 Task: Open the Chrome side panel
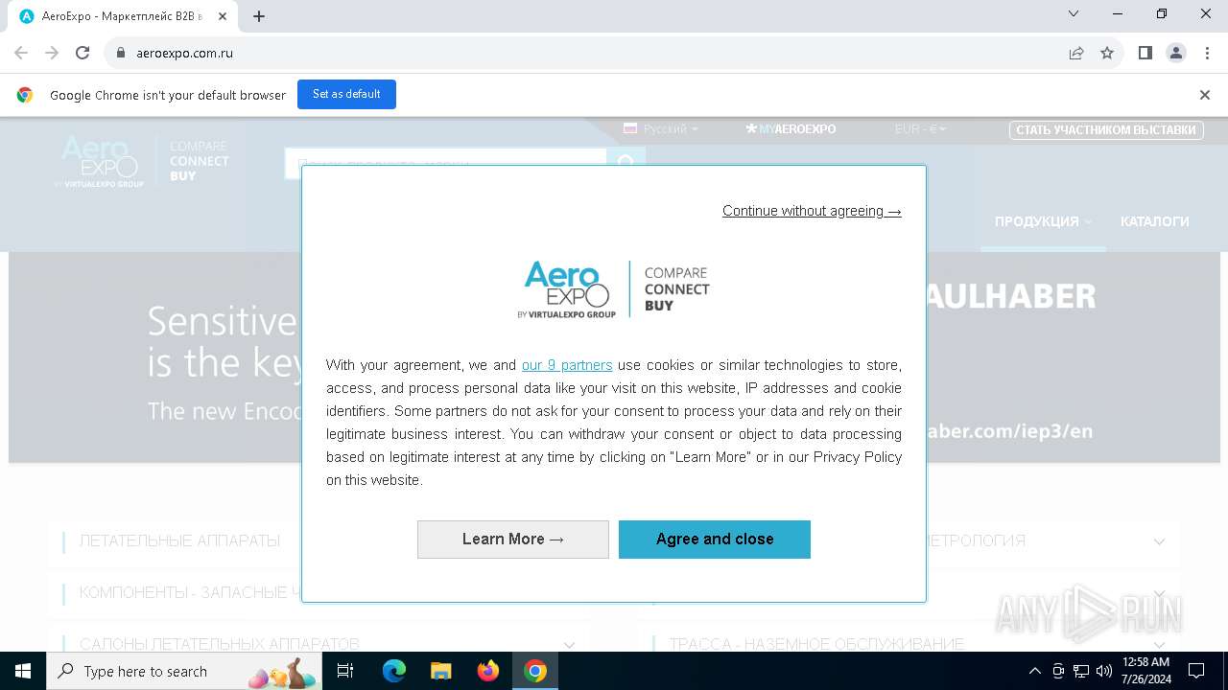[x=1145, y=53]
